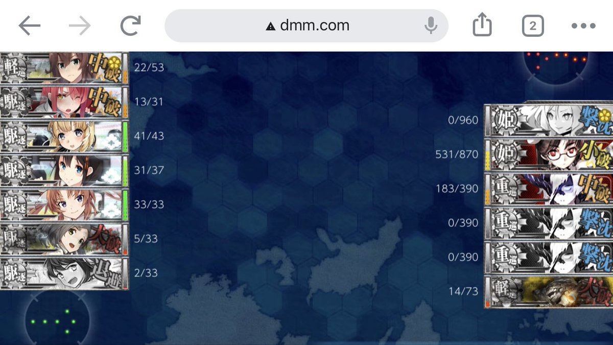Click the forward navigation arrow

click(x=80, y=26)
